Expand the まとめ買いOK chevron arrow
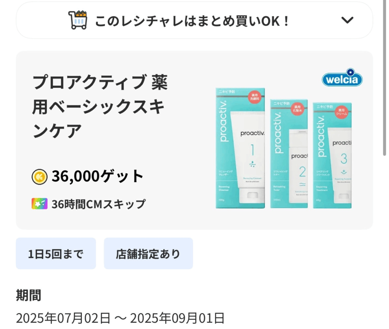The width and height of the screenshot is (389, 329). point(347,20)
